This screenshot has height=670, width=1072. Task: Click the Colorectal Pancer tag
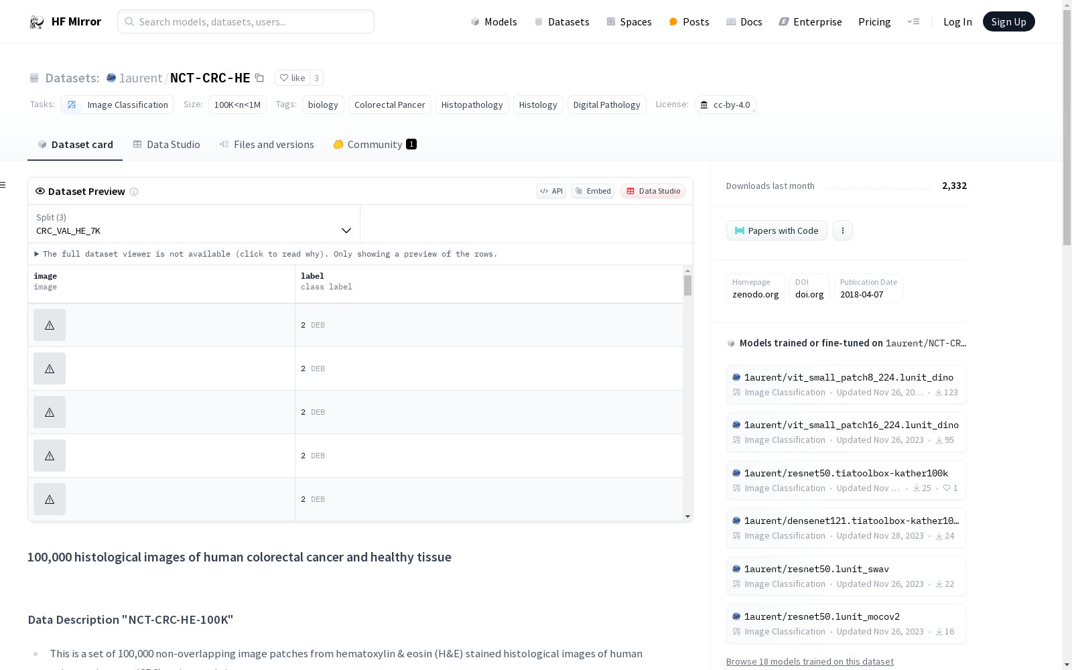[390, 105]
